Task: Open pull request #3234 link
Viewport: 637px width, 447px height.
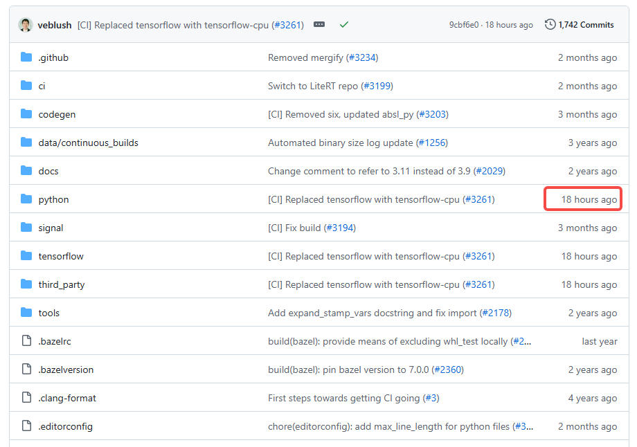Action: pyautogui.click(x=362, y=57)
